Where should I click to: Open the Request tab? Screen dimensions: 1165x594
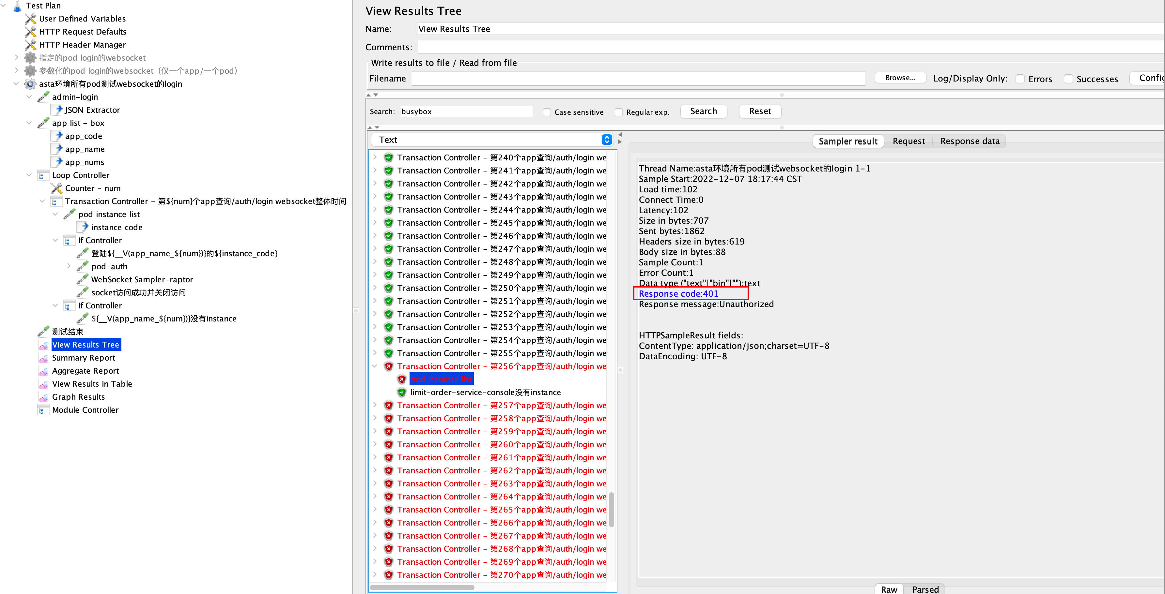(x=909, y=141)
